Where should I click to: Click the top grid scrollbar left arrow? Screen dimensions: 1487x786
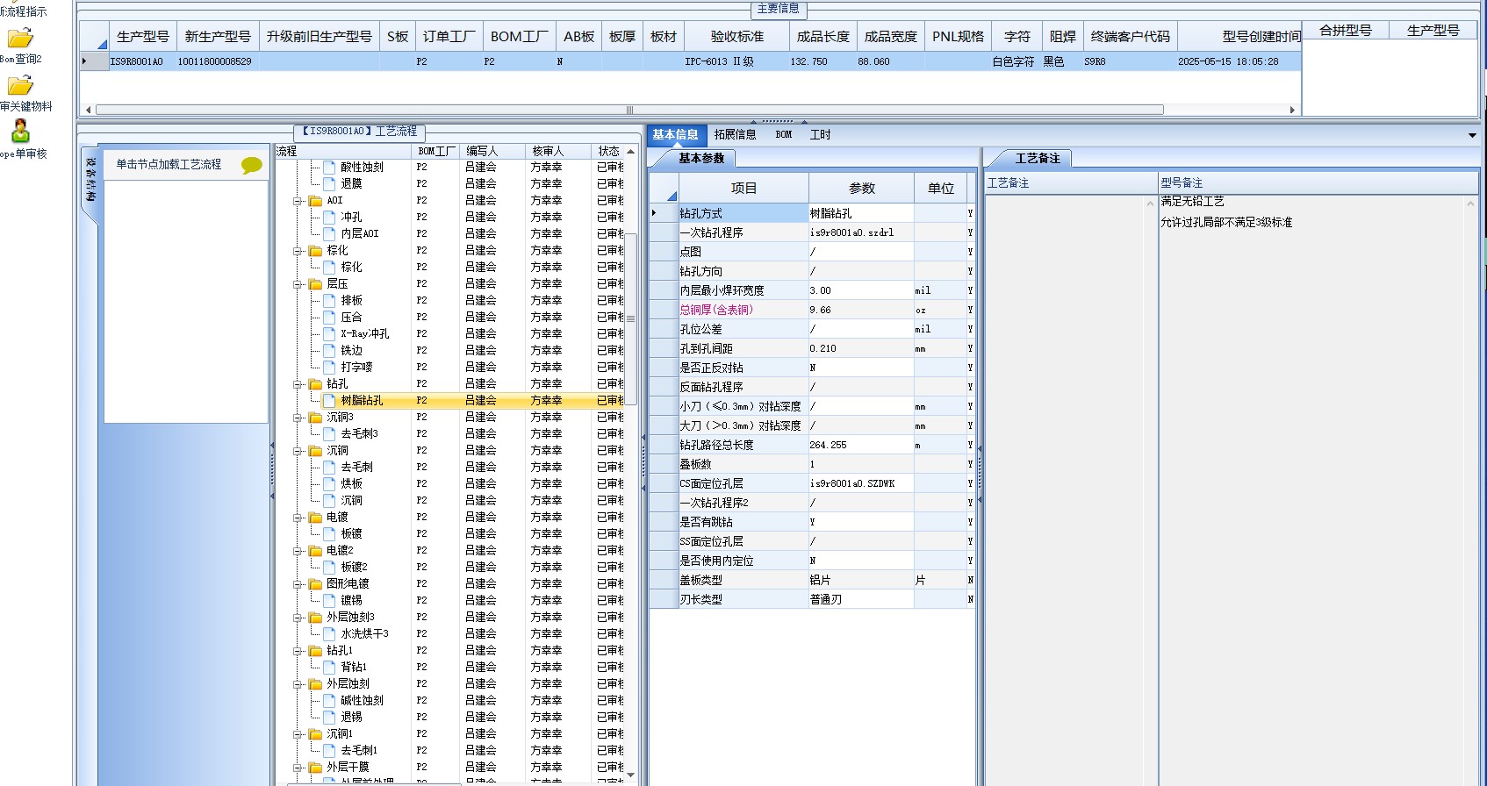click(88, 110)
